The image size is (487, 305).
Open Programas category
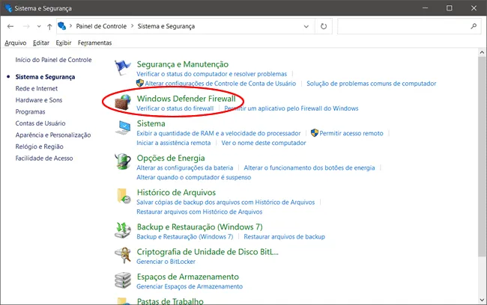30,112
